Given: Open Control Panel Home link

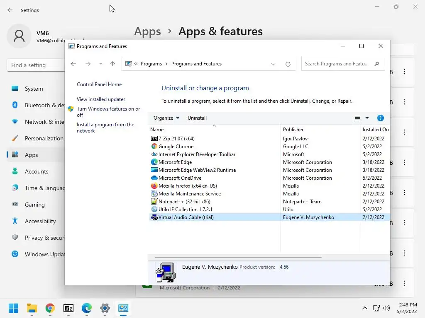Looking at the screenshot, I should [99, 84].
